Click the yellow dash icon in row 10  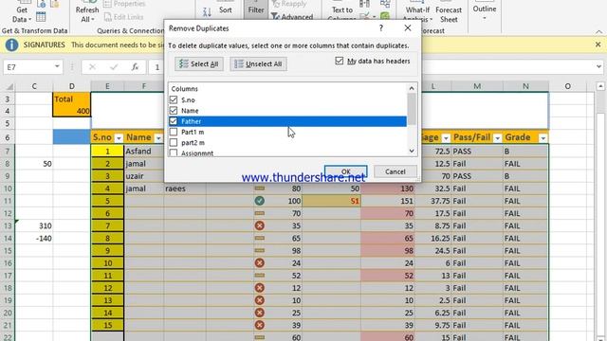tap(259, 188)
